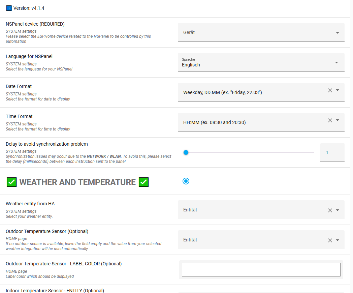The image size is (353, 293).
Task: Clear the Time Format selection
Action: click(330, 120)
